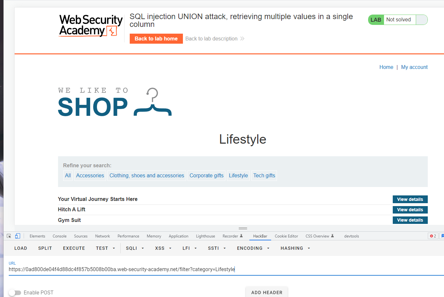The image size is (444, 297).
Task: Click the 'Gym Suit' product name
Action: pos(69,220)
